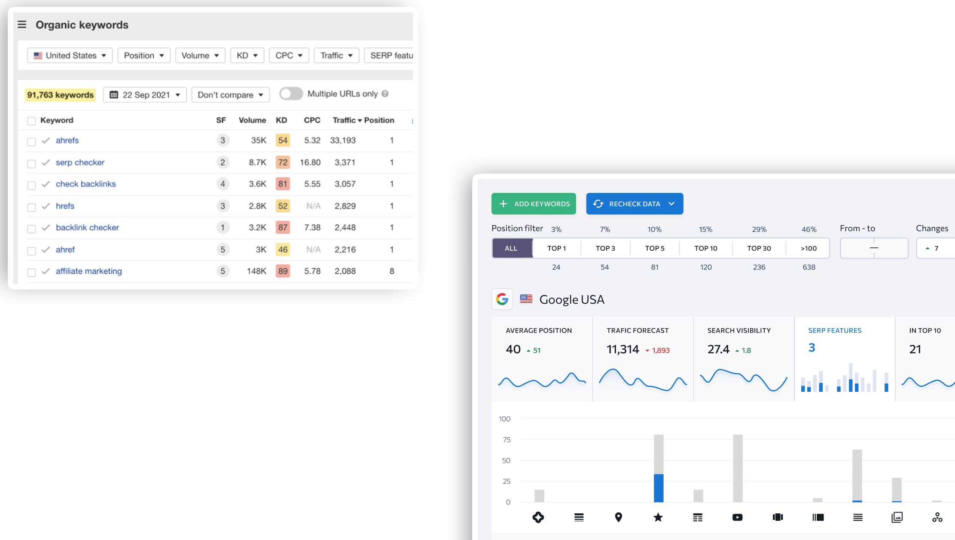Screen dimensions: 955x540
Task: Click the star ratings SERP feature icon
Action: pos(658,517)
